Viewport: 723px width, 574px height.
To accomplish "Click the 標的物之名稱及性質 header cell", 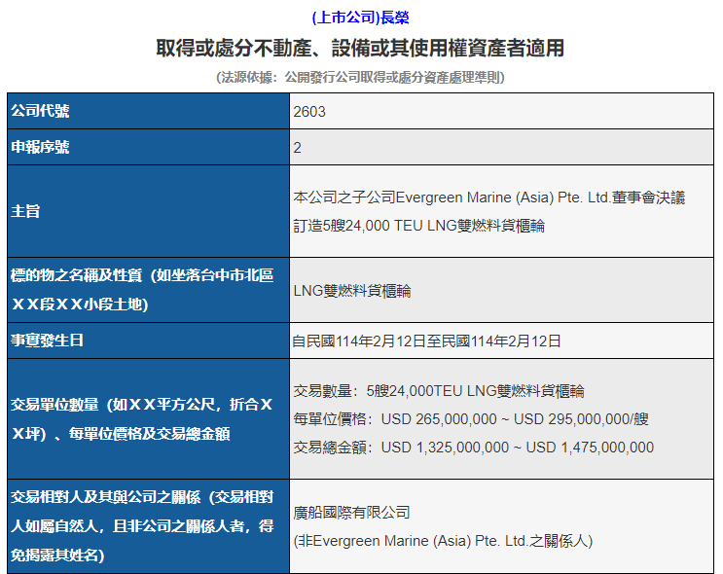I will [x=149, y=290].
